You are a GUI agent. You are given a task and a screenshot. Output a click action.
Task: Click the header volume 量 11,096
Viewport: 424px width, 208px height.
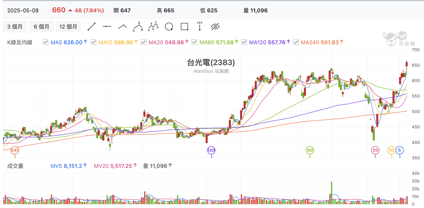click(255, 11)
